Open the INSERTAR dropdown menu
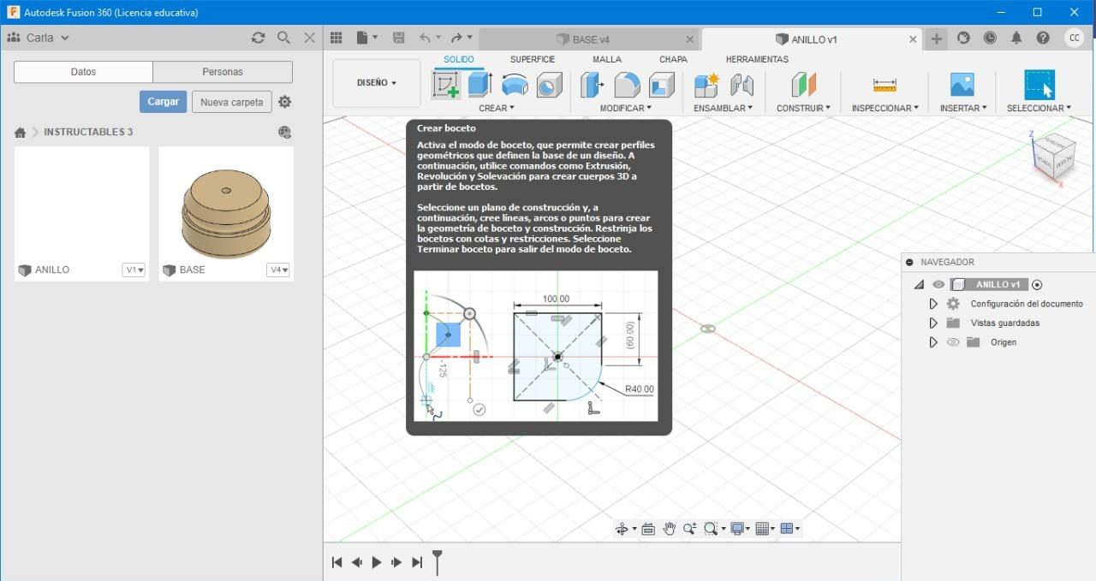 tap(962, 108)
